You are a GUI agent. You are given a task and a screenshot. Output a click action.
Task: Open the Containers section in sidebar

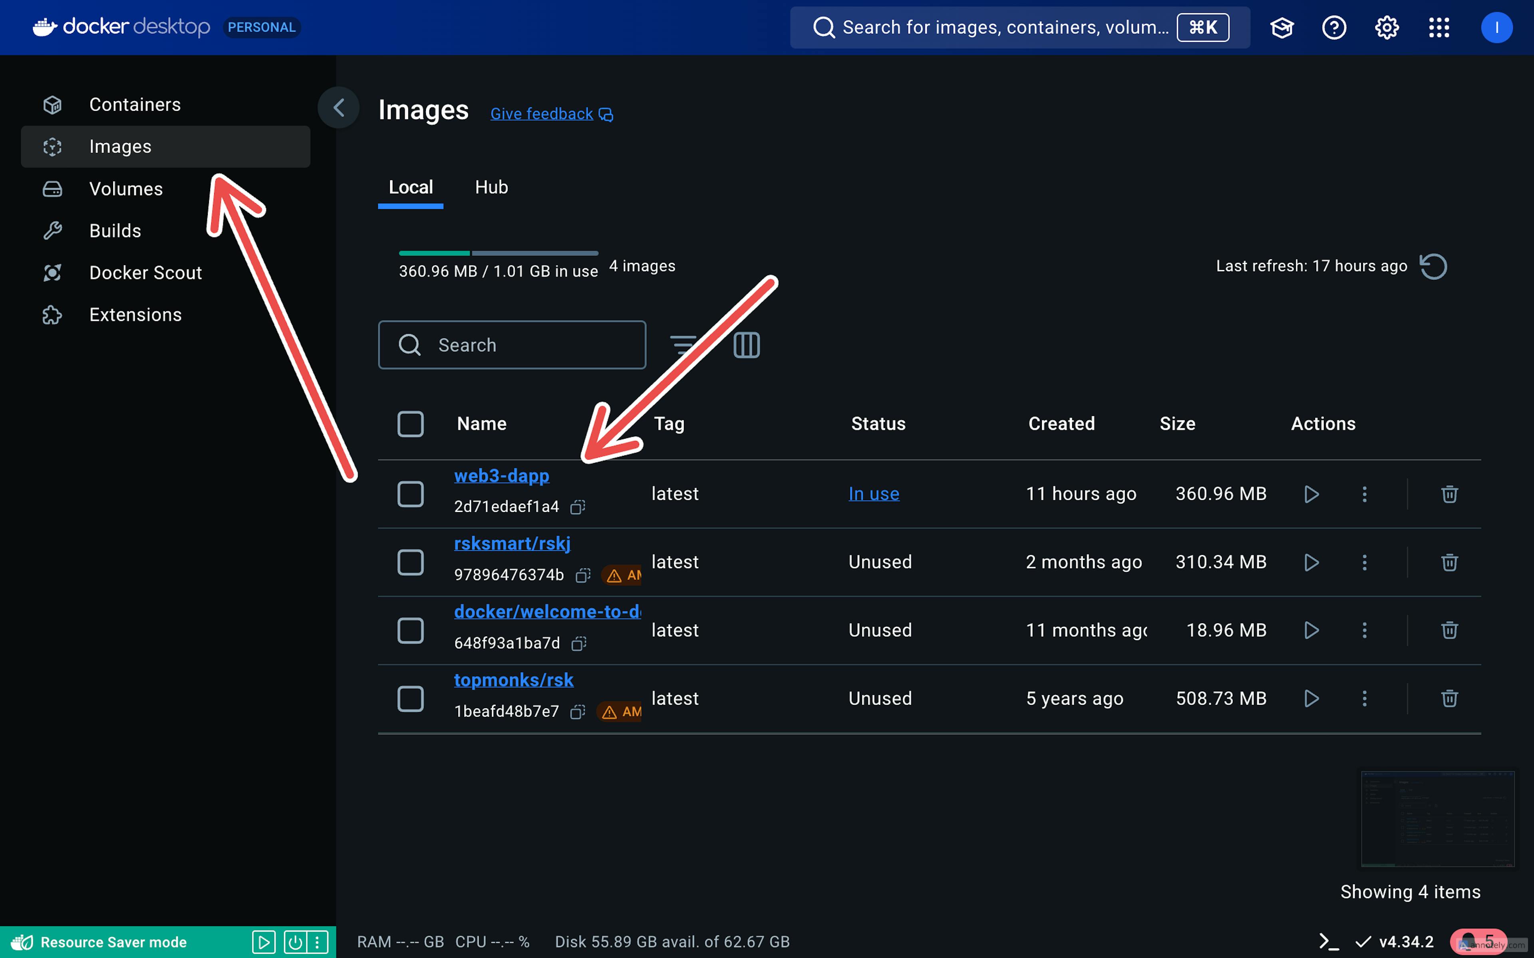pyautogui.click(x=165, y=105)
